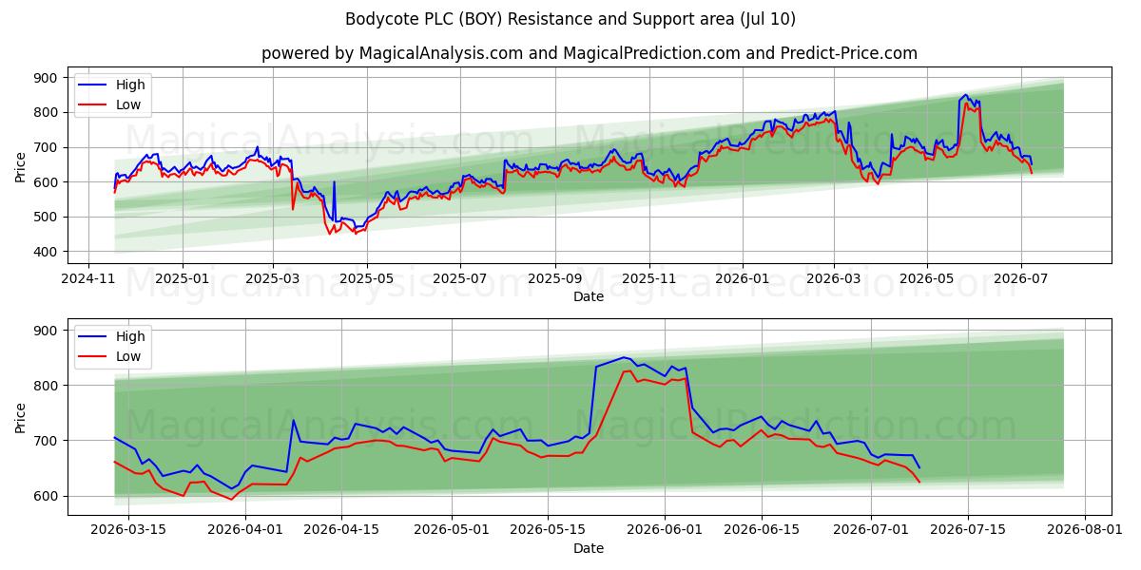Click the "2026-05" tick label on top chart

pos(927,278)
